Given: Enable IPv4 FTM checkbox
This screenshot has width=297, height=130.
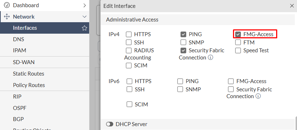Looking at the screenshot, I should [x=238, y=43].
